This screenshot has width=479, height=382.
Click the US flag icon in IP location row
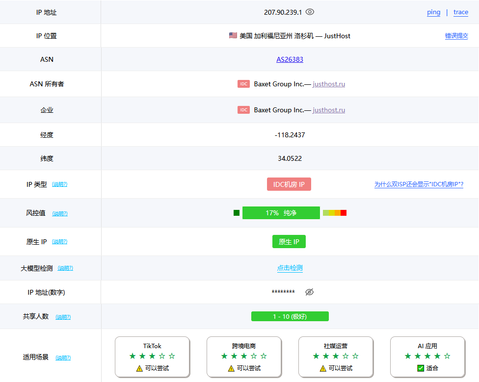click(x=233, y=35)
